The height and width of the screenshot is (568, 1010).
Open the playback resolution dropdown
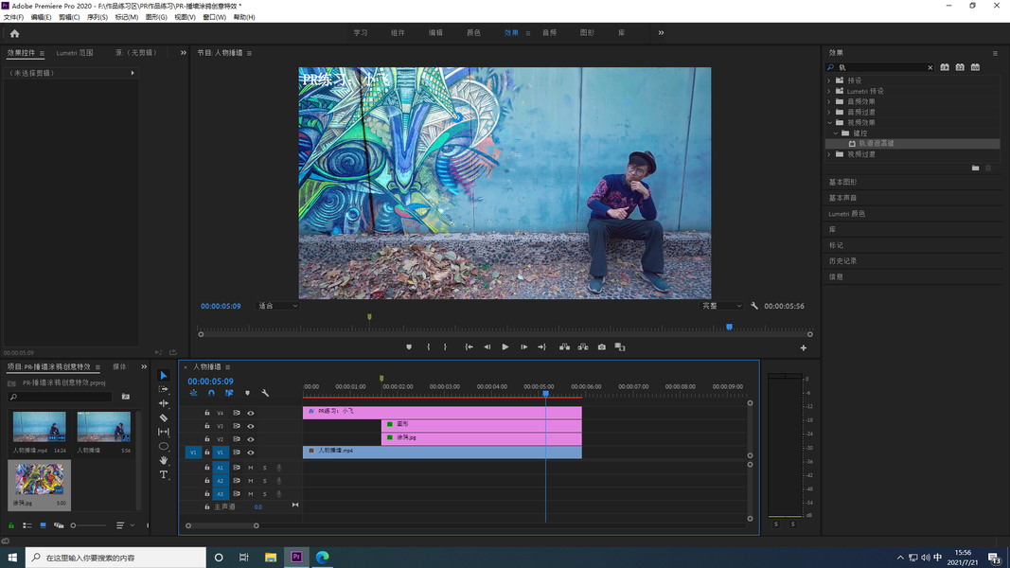(x=721, y=306)
